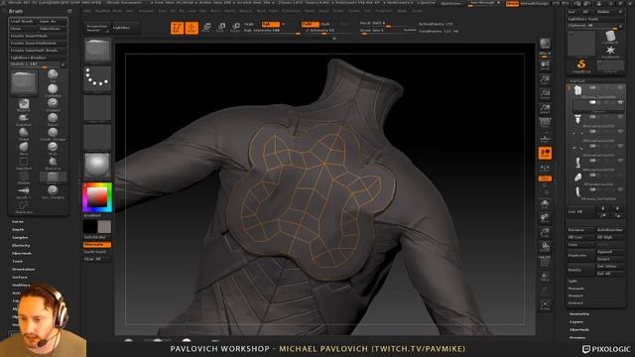Toggle the Rgb paint mode button
Viewport: 635px width, 357px height.
point(271,24)
